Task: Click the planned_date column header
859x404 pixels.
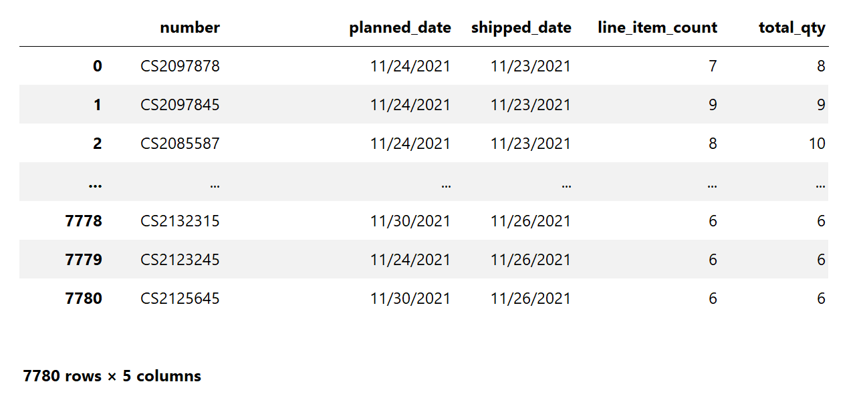Action: (x=400, y=28)
